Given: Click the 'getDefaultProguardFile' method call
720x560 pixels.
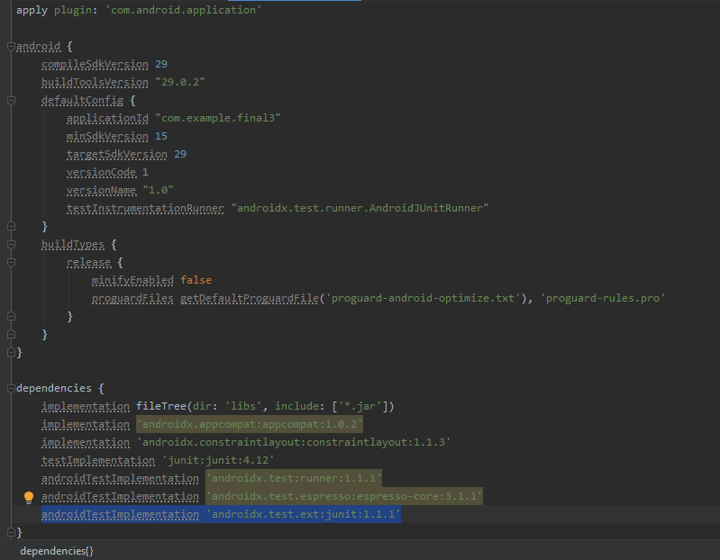Looking at the screenshot, I should [250, 299].
